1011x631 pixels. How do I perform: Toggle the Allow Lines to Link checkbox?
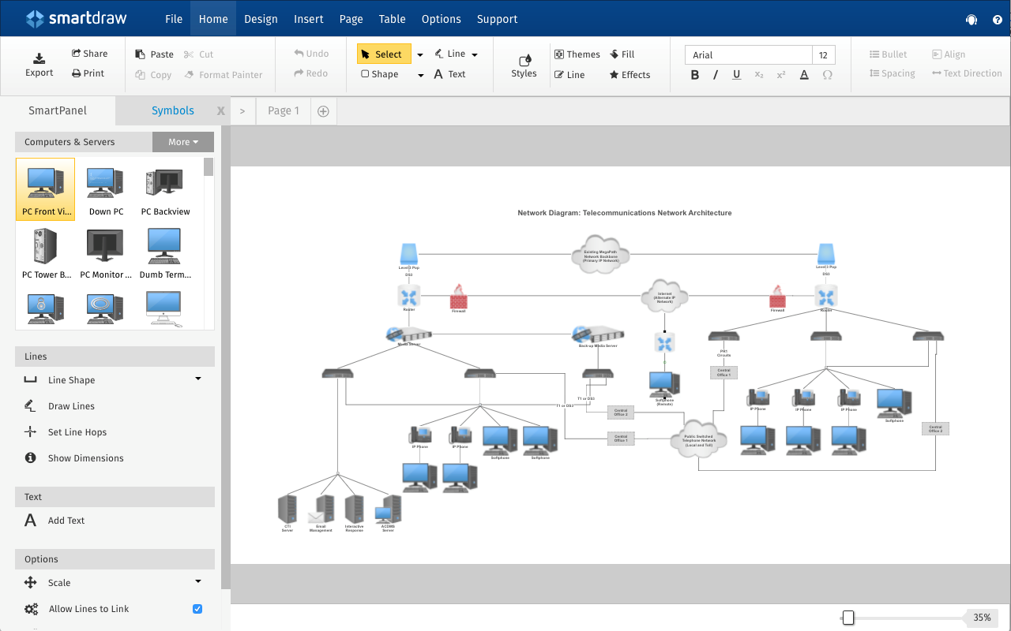point(197,609)
